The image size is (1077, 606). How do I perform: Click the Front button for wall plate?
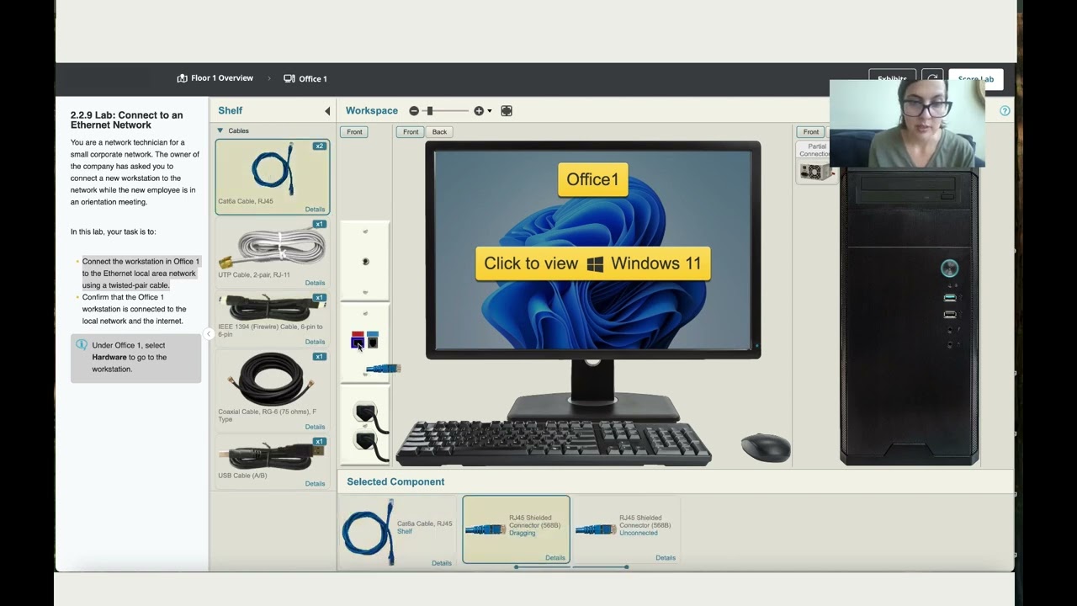354,132
